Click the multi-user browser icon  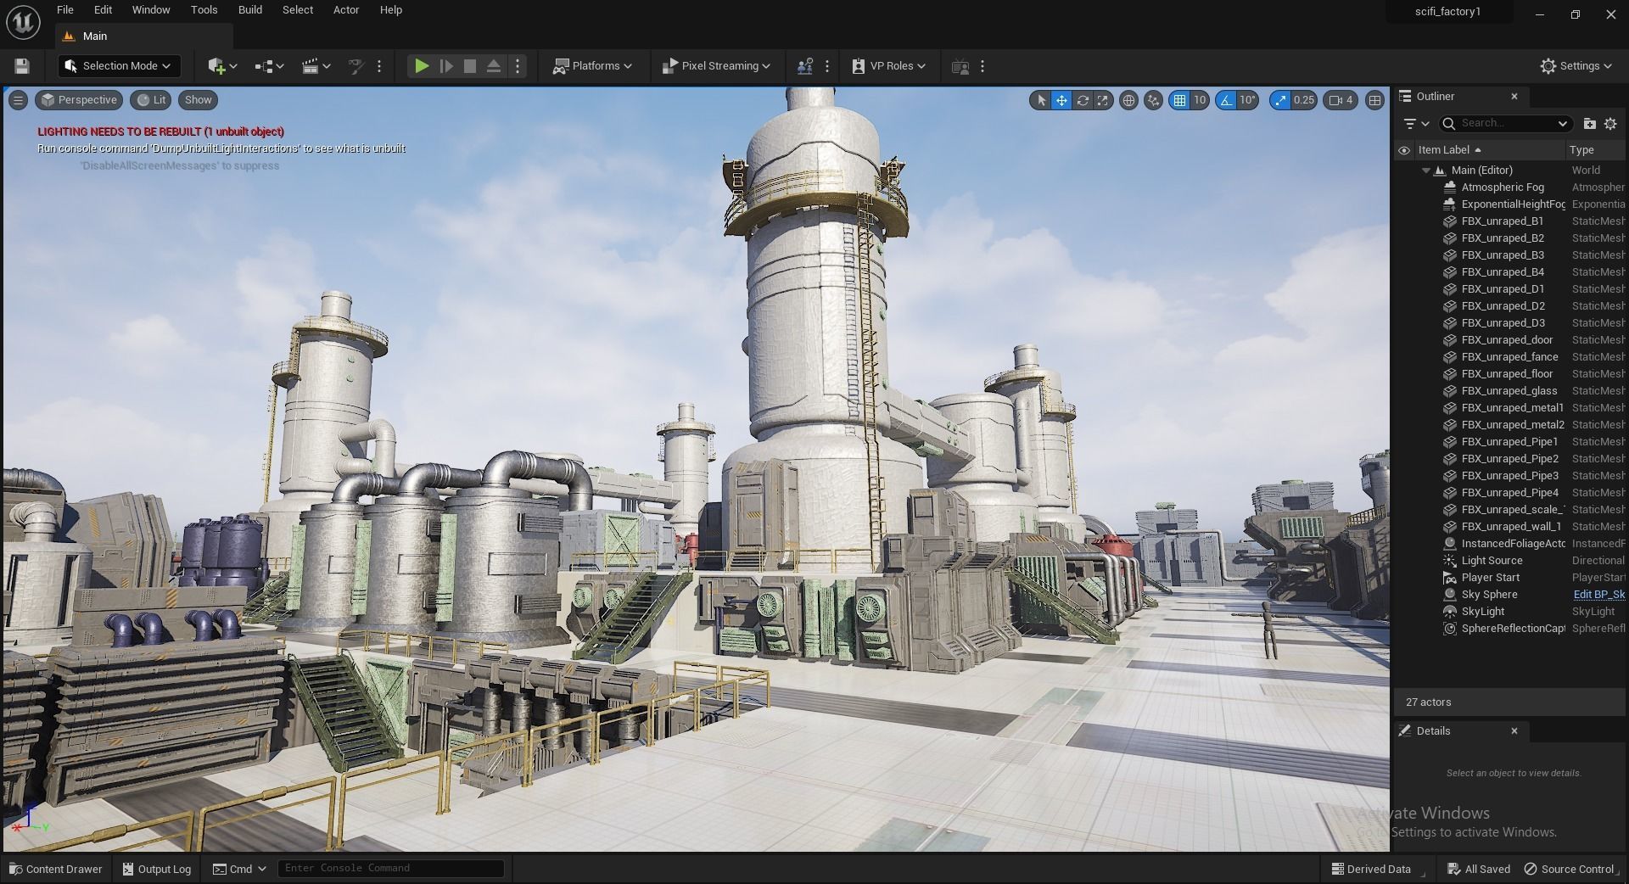point(804,66)
